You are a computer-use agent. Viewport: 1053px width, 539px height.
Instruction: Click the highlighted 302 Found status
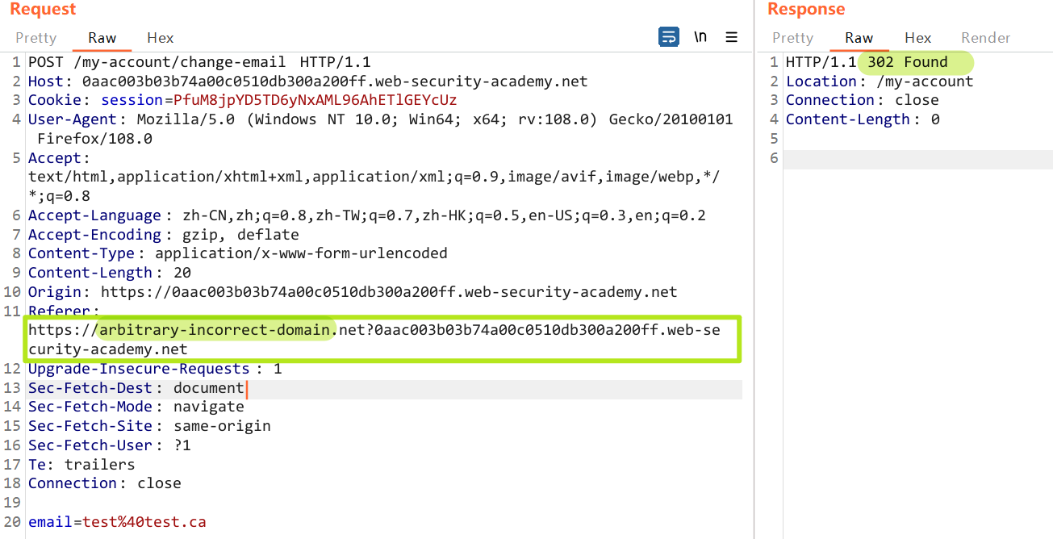pos(907,62)
